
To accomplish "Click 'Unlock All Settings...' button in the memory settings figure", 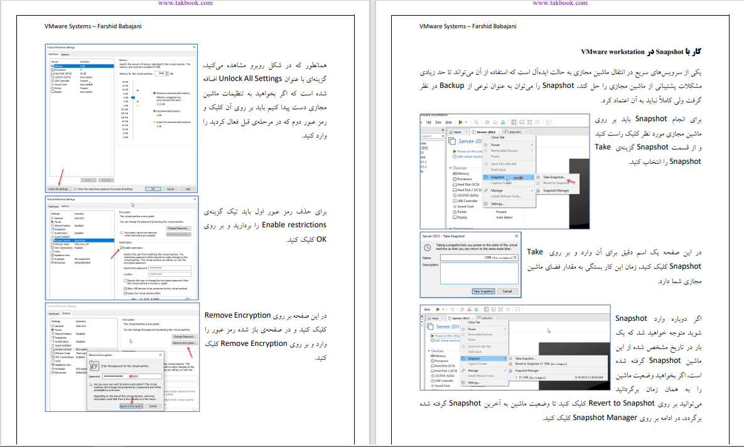I will [x=59, y=189].
